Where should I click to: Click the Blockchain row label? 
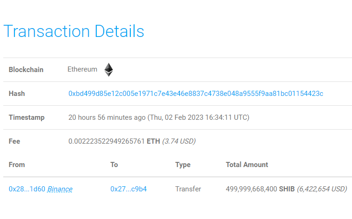pos(26,70)
